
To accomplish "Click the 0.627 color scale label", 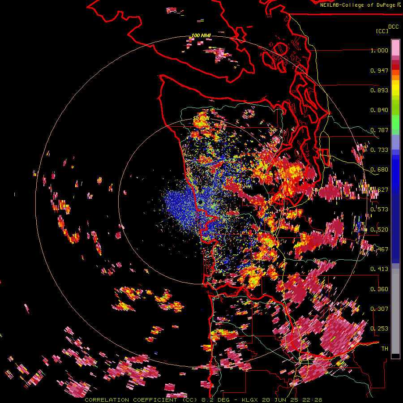I will [379, 190].
